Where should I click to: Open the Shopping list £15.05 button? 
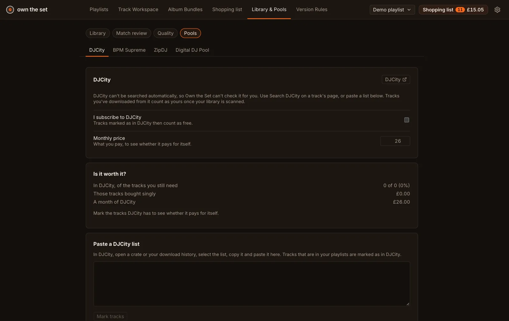(x=453, y=10)
